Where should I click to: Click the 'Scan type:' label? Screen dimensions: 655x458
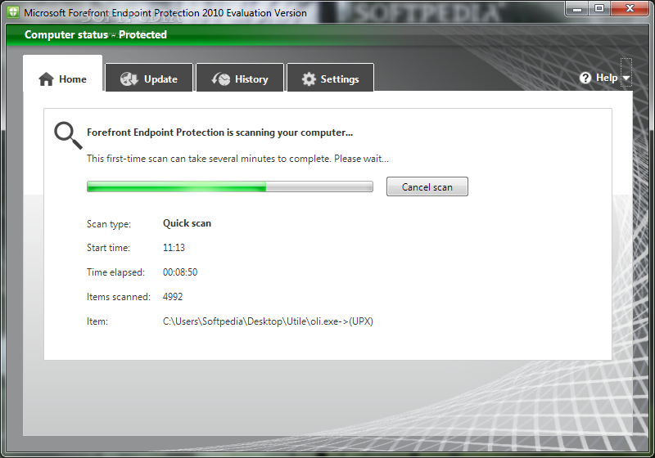(109, 224)
